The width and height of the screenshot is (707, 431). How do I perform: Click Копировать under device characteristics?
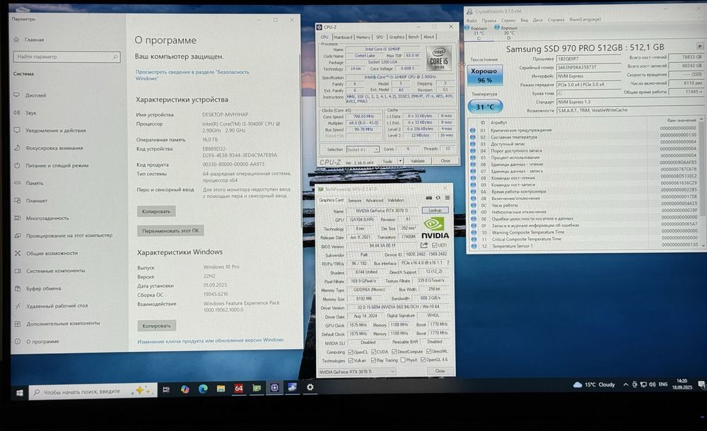156,211
